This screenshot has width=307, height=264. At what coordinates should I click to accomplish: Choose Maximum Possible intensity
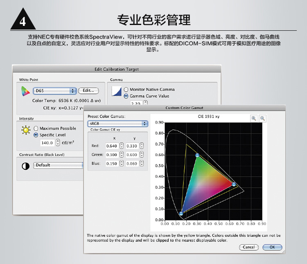(x=36, y=128)
